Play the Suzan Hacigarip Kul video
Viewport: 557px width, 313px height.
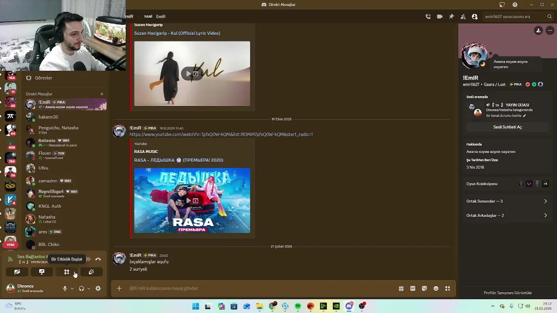188,74
